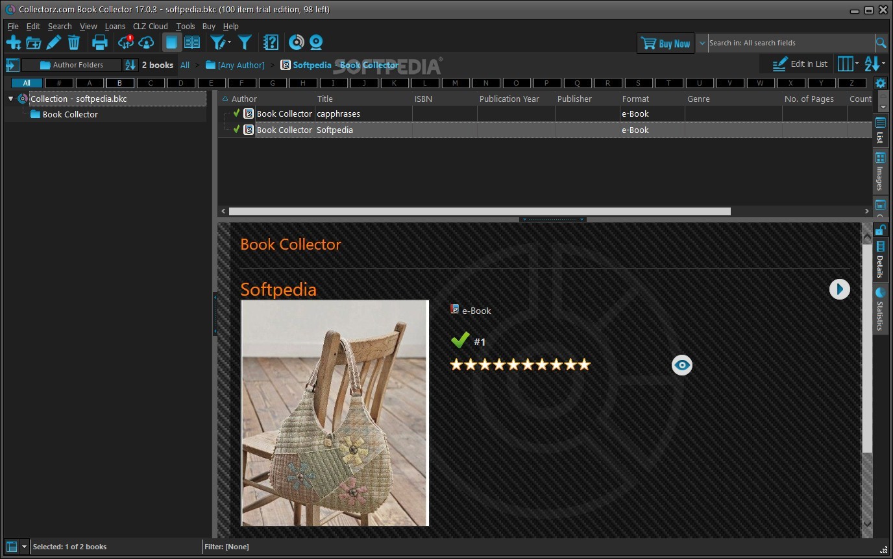This screenshot has width=893, height=559.
Task: Click the All breadcrumb link
Action: [x=185, y=65]
